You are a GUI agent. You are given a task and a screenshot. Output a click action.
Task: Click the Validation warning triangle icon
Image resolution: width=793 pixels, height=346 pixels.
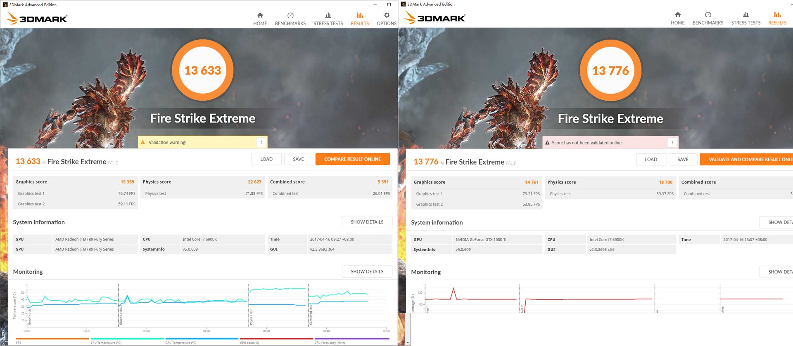[x=143, y=142]
